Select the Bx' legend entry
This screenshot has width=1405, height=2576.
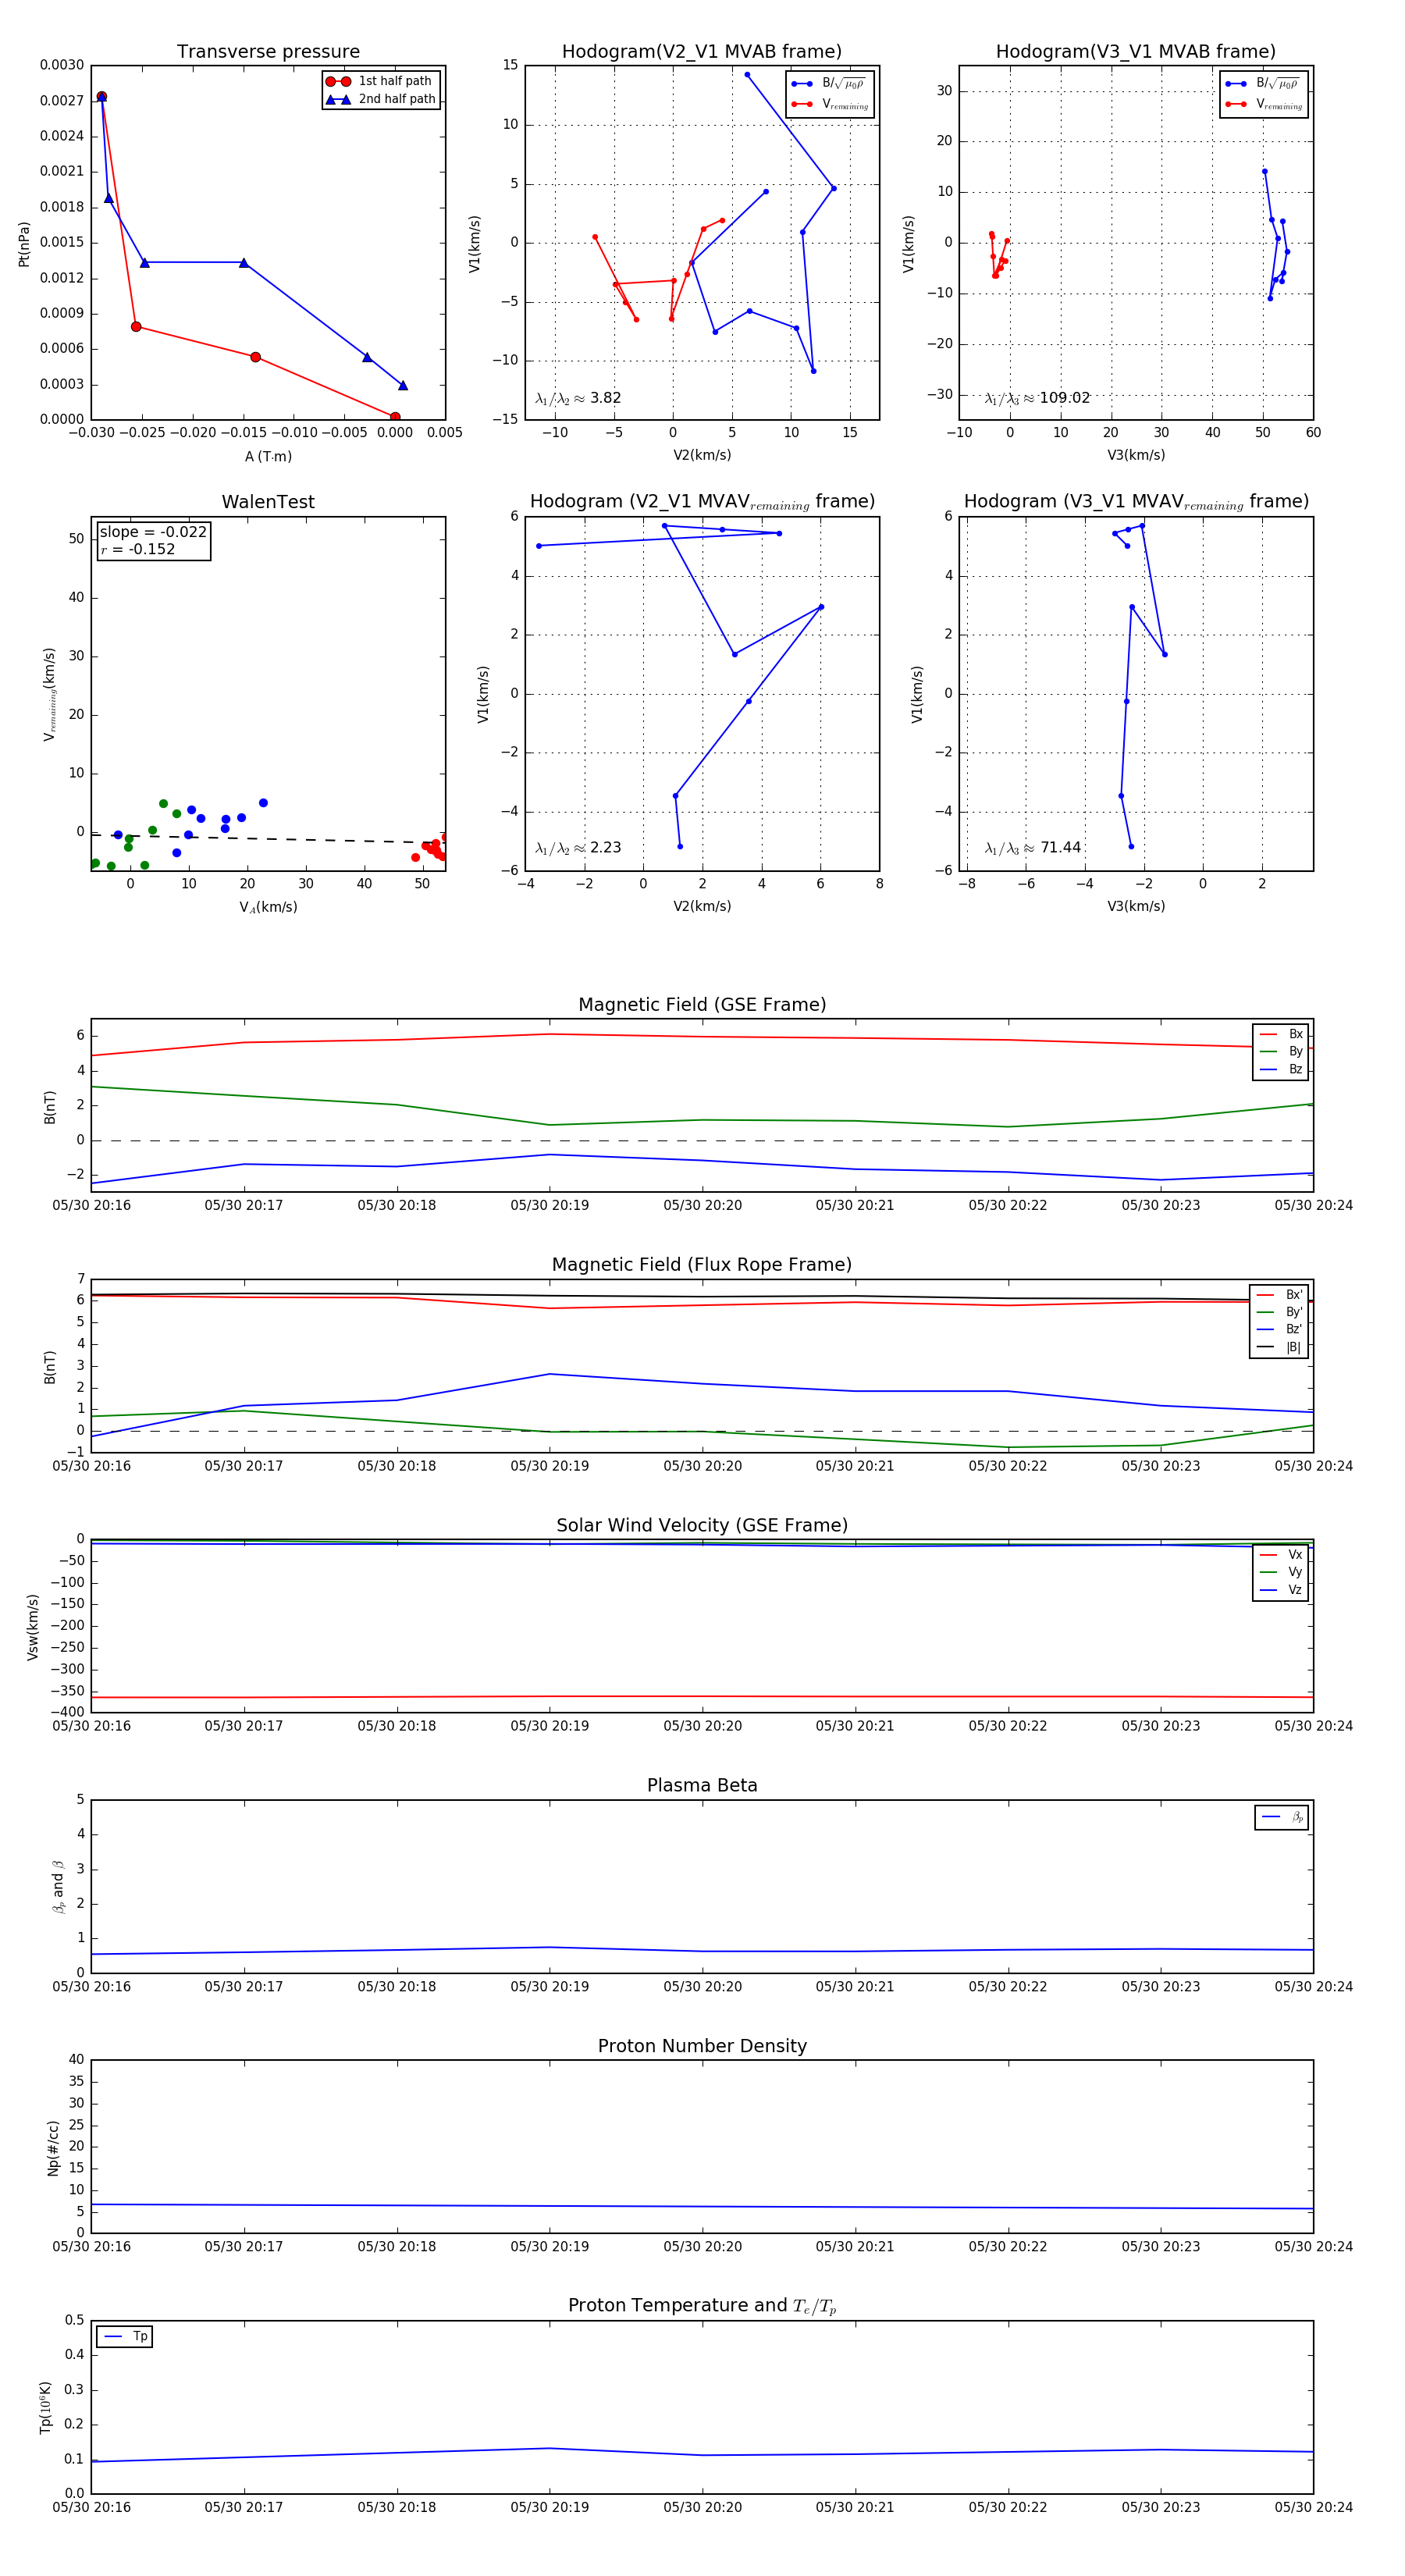point(1279,1294)
